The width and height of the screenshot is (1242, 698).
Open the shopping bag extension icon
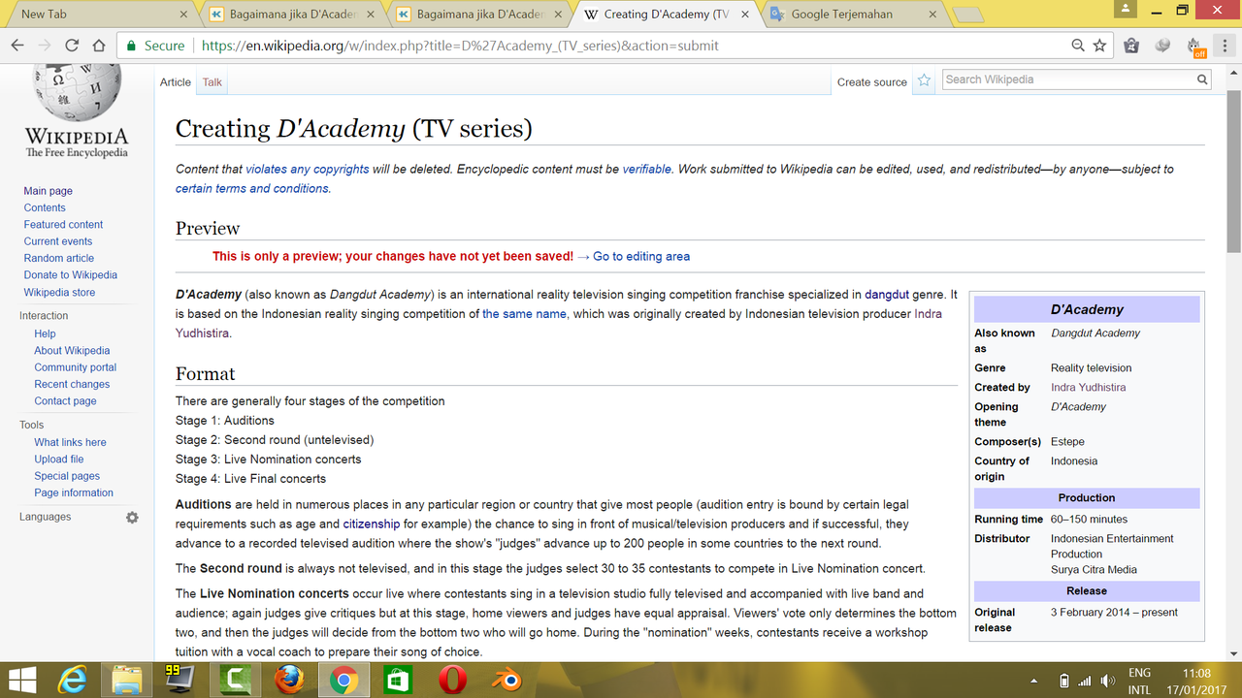click(1131, 46)
